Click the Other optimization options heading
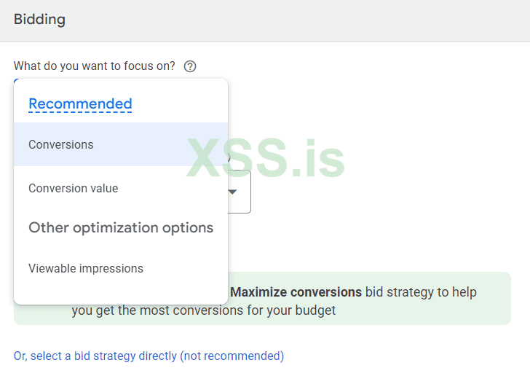 pos(121,227)
